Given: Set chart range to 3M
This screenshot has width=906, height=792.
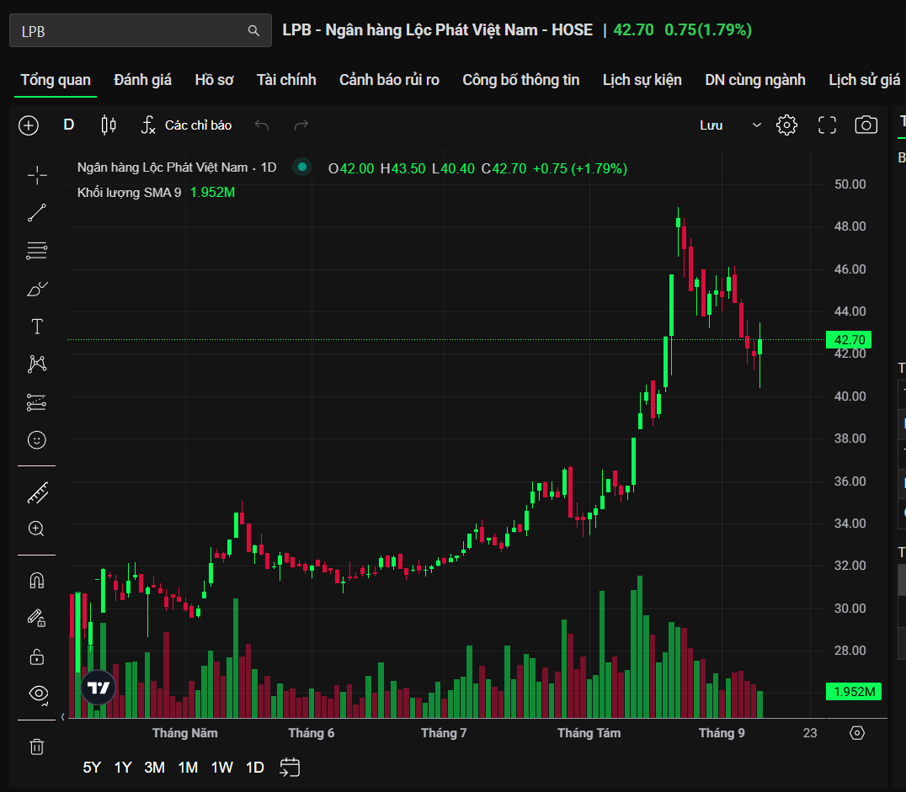Looking at the screenshot, I should [x=154, y=767].
